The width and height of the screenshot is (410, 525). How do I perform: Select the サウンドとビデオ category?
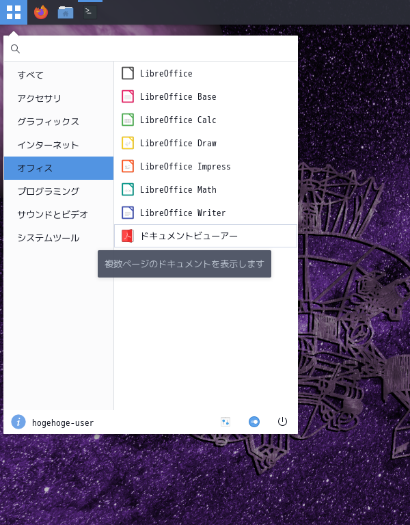(59, 215)
